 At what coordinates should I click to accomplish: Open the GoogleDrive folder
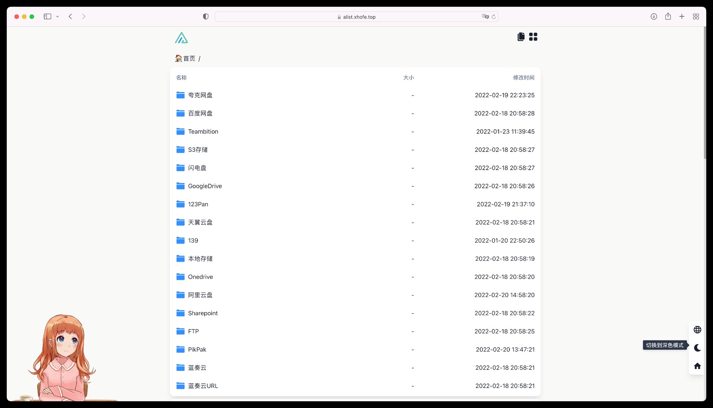205,186
